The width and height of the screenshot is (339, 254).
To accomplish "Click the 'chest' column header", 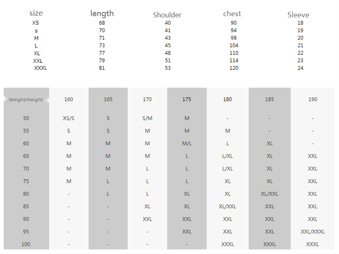I will pos(232,14).
